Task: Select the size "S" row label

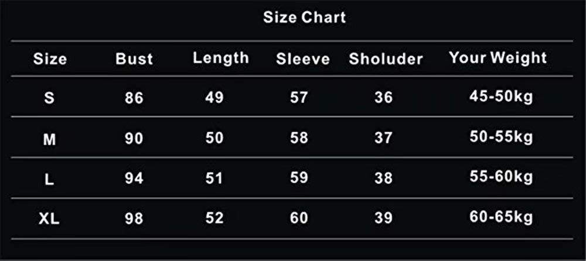Action: 50,98
